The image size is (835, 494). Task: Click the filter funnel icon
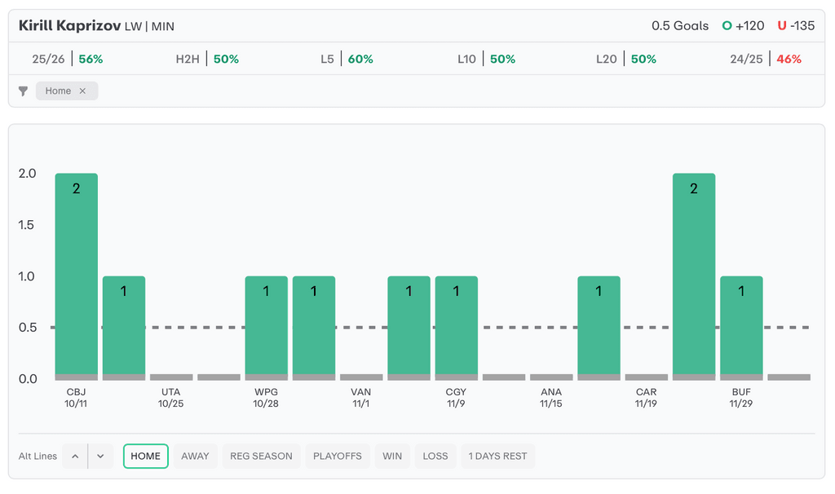(x=24, y=91)
